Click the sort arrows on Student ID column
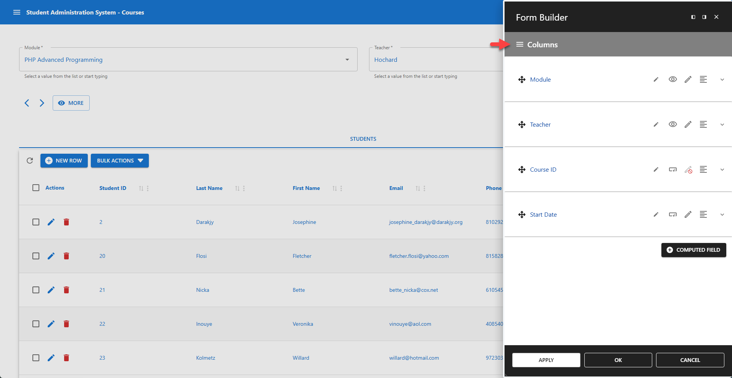Screen dimensions: 732x378 coord(141,188)
